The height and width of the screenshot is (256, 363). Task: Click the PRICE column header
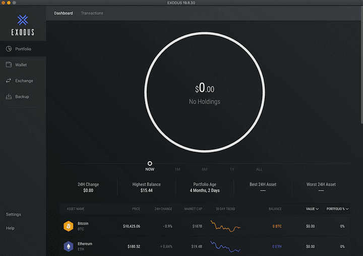(x=136, y=209)
